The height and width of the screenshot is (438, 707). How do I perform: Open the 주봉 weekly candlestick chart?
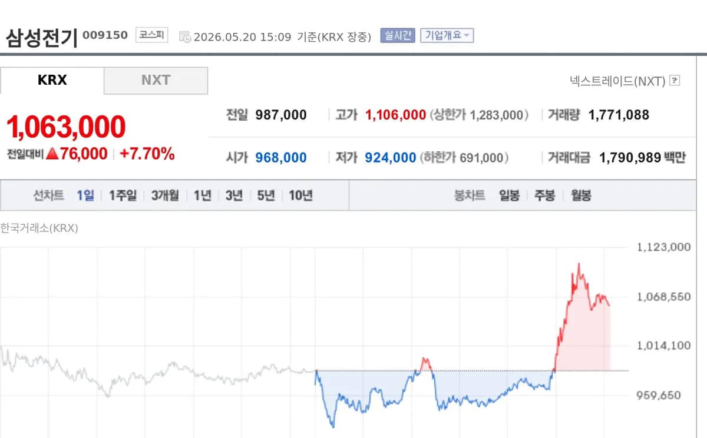point(544,195)
